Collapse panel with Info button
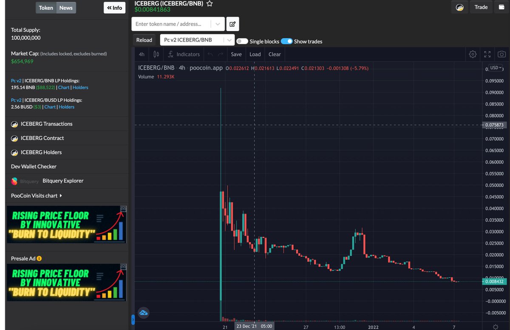 coord(115,8)
